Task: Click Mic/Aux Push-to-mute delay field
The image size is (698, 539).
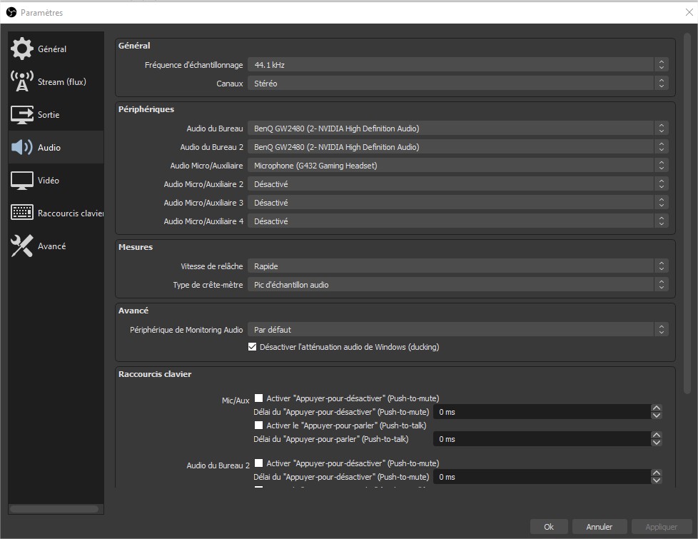Action: click(542, 412)
